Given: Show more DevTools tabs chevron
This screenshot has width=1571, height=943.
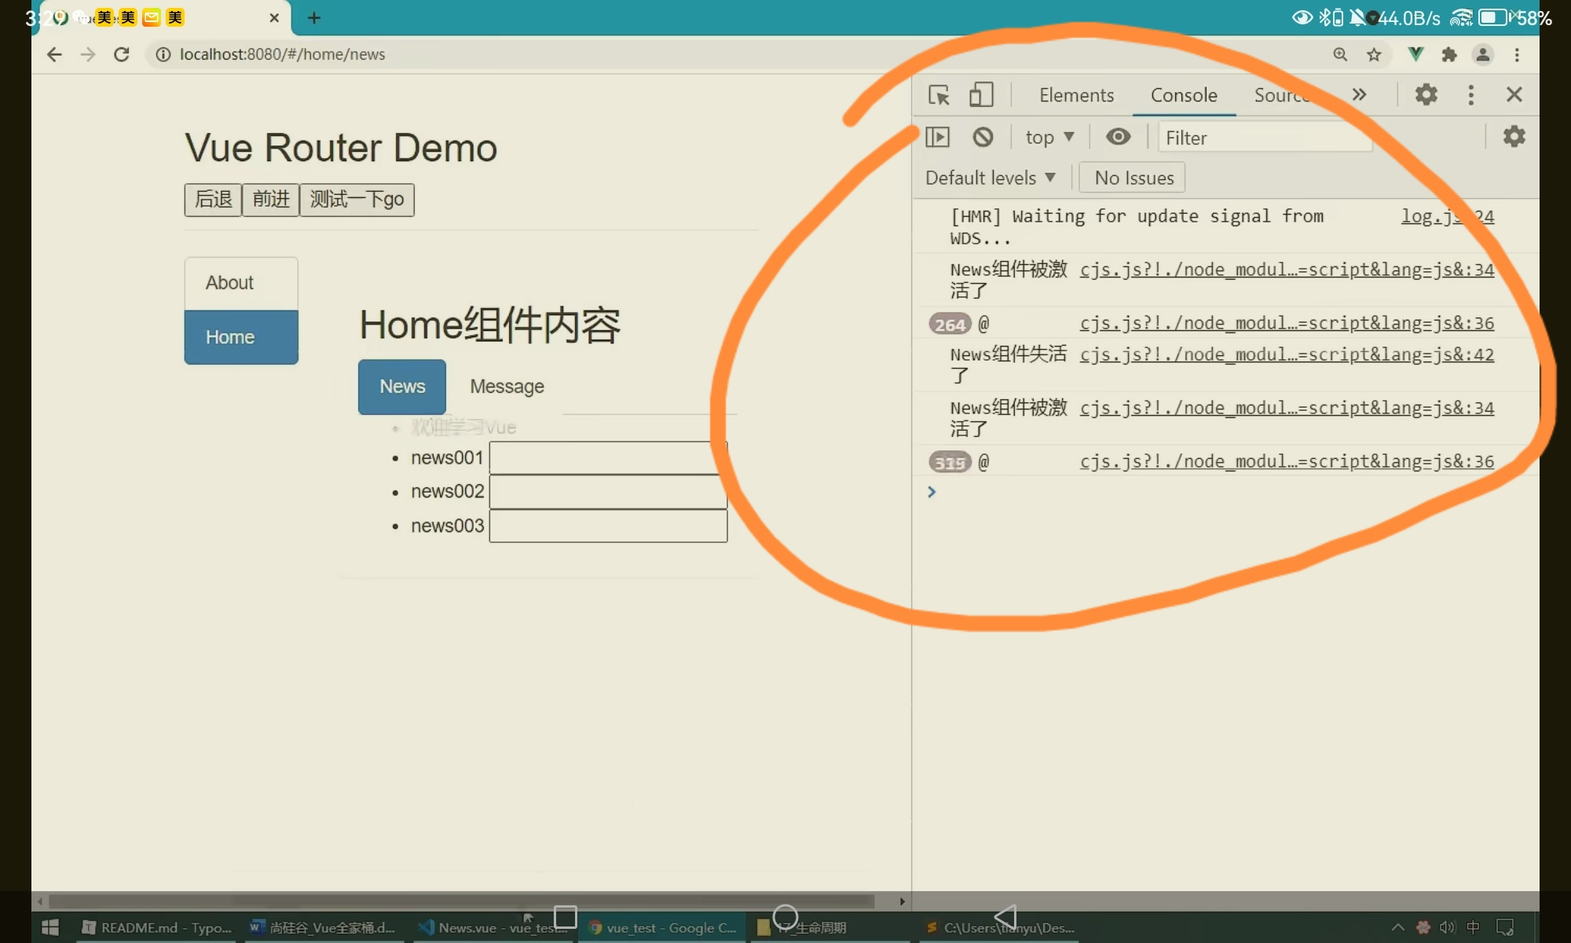Looking at the screenshot, I should tap(1359, 95).
